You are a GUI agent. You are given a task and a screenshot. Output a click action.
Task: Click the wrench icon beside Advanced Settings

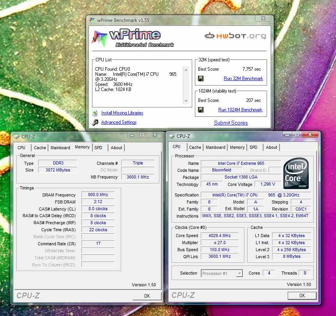point(95,122)
